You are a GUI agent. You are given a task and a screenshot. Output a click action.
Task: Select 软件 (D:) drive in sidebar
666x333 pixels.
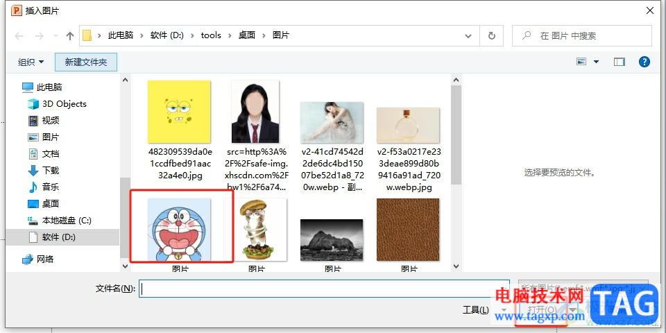[x=62, y=237]
